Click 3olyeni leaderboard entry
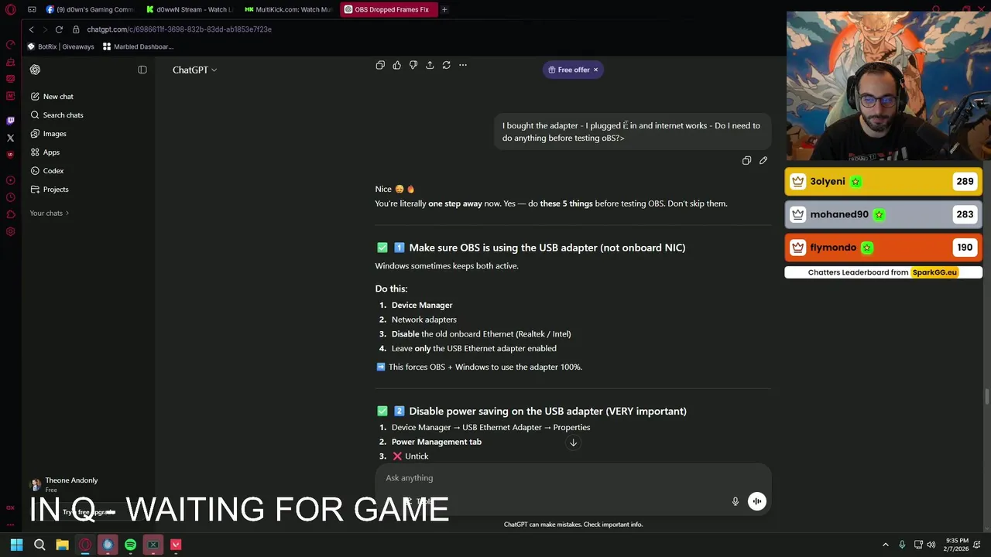This screenshot has width=991, height=557. pyautogui.click(x=883, y=182)
